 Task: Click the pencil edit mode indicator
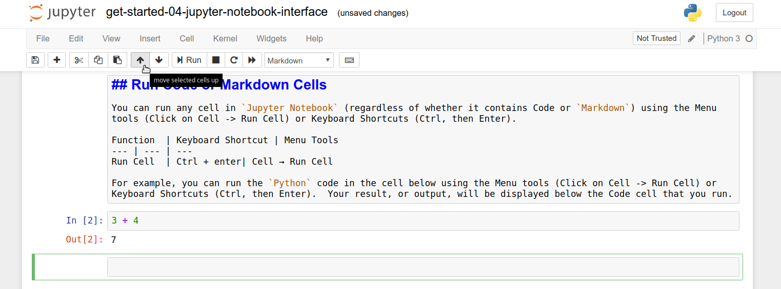point(692,38)
